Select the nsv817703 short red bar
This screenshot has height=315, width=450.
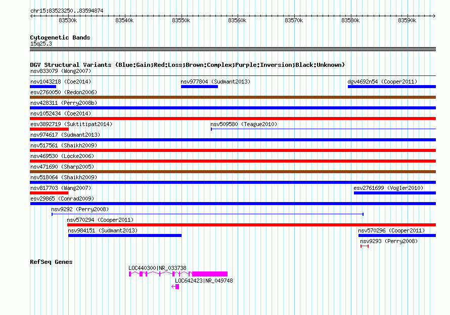point(49,193)
